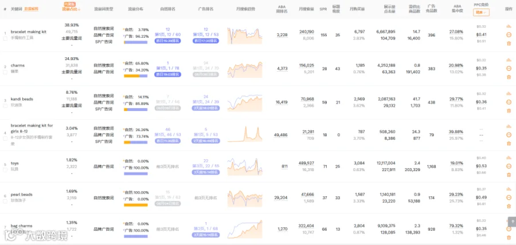Viewport: 516px width, 245px height.
Task: Click trash icon for bracelet making kit row
Action: pos(509,44)
